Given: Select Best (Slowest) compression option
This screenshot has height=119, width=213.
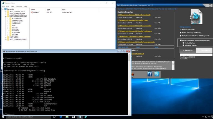Looking at the screenshot, I should click(x=181, y=36).
